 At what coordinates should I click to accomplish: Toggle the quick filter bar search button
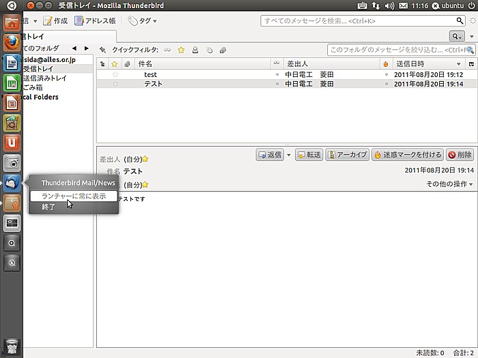click(456, 37)
